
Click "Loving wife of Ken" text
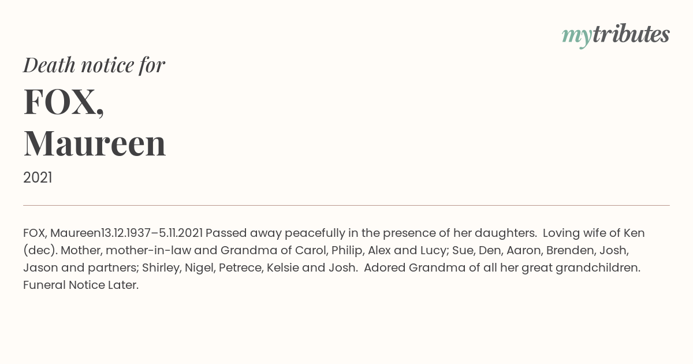point(594,233)
